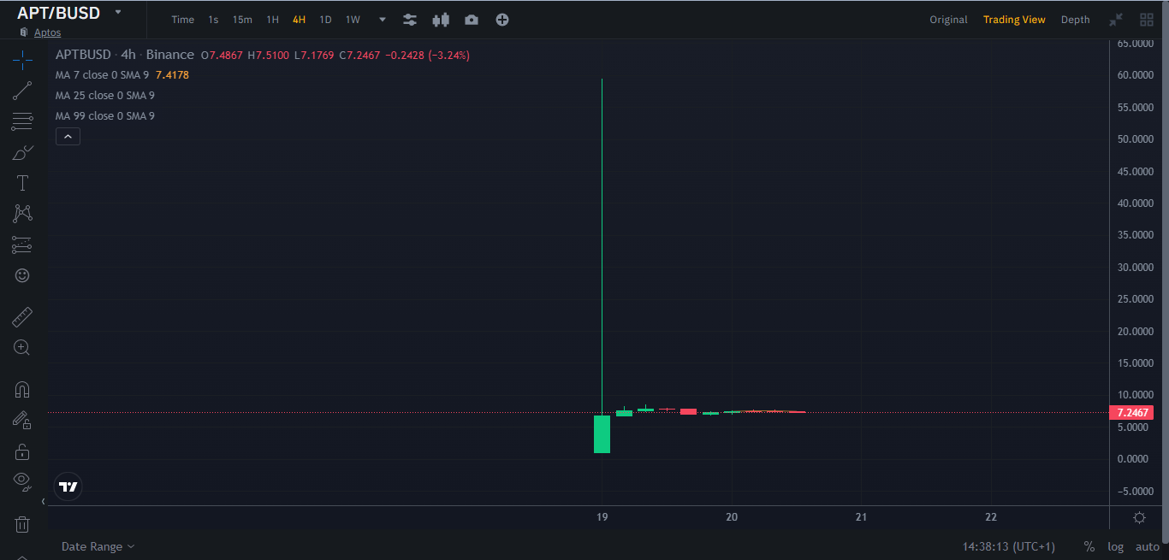Viewport: 1169px width, 560px height.
Task: Toggle log scale
Action: 1116,546
